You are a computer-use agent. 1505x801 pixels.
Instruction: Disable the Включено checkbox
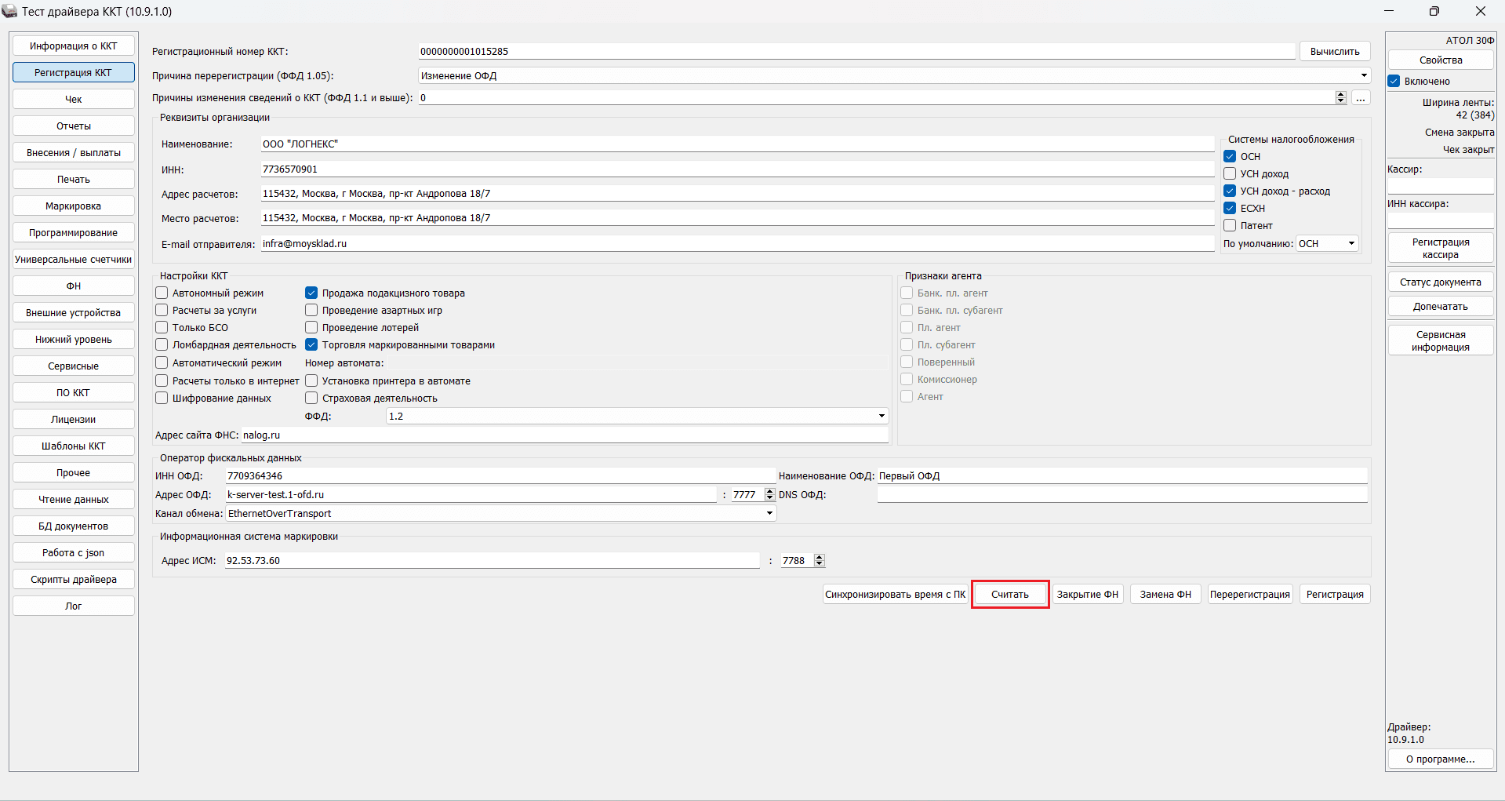pos(1394,81)
